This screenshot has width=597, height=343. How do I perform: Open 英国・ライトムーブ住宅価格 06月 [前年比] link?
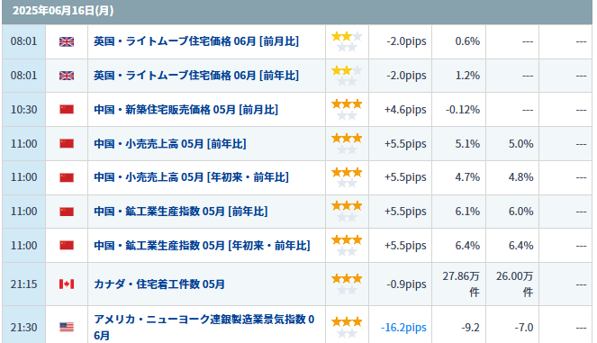pos(196,76)
